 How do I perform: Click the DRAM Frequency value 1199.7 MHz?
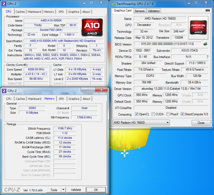tap(65, 128)
